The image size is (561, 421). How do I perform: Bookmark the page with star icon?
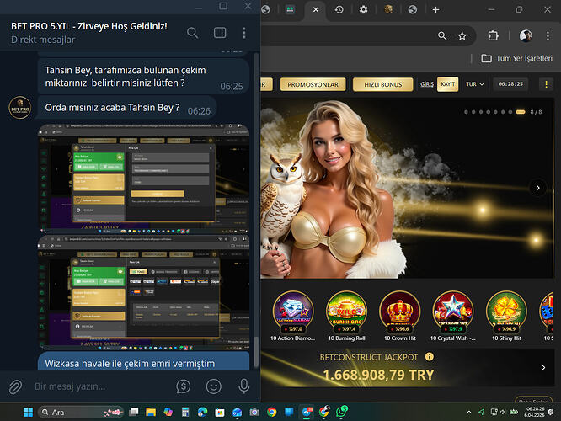pyautogui.click(x=462, y=36)
